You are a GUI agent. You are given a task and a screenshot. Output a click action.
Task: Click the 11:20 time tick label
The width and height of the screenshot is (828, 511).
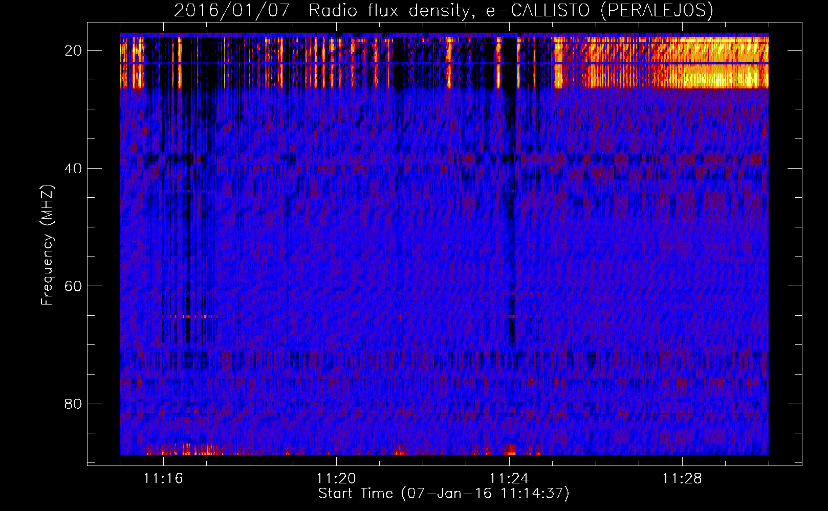pos(336,478)
